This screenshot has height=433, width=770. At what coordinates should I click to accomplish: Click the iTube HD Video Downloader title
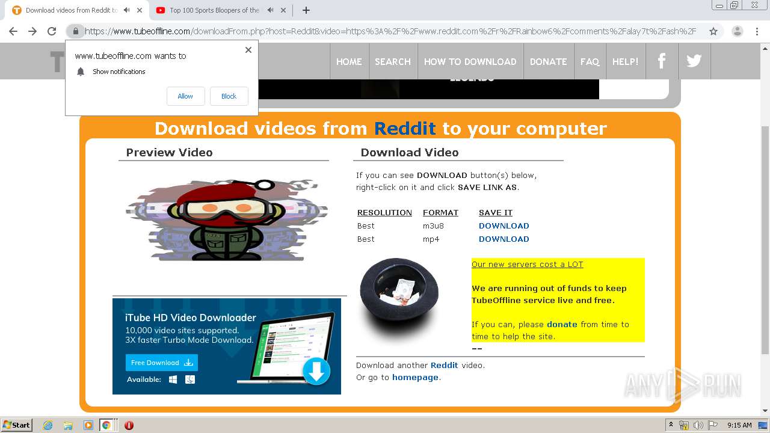coord(191,318)
